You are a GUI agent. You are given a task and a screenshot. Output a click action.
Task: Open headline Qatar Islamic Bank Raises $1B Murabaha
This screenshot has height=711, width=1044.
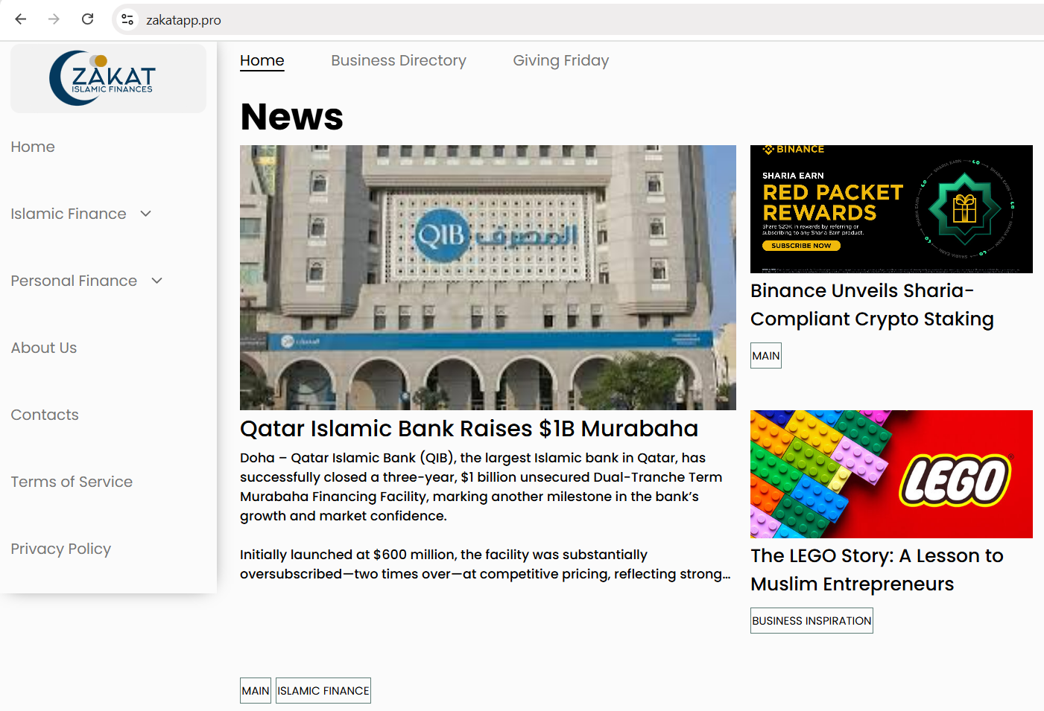469,429
